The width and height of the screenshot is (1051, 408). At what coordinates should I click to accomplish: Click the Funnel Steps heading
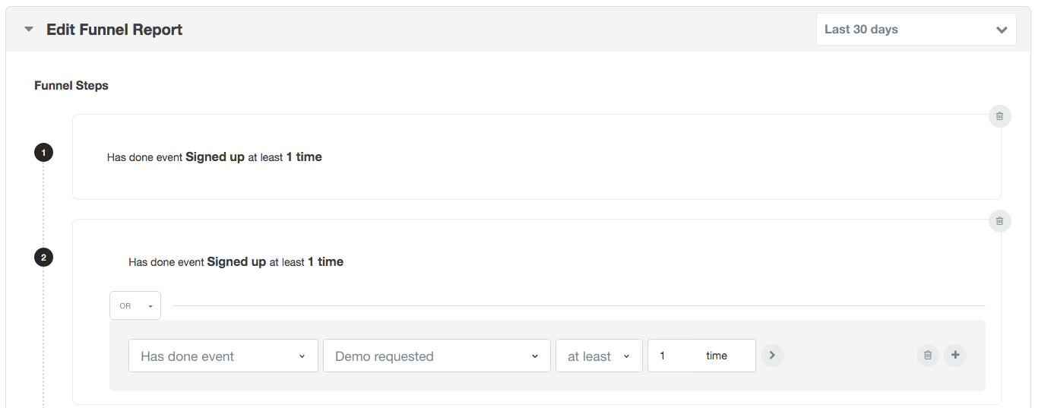(x=71, y=86)
